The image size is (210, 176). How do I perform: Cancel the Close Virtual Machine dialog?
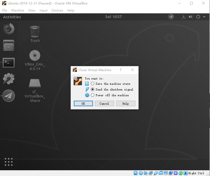click(104, 104)
